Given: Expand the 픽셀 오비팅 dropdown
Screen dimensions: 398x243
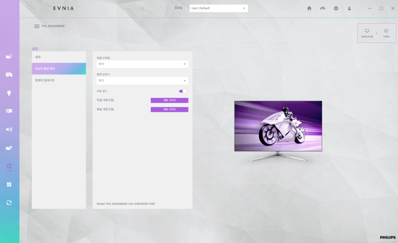Looking at the screenshot, I should pyautogui.click(x=142, y=64).
